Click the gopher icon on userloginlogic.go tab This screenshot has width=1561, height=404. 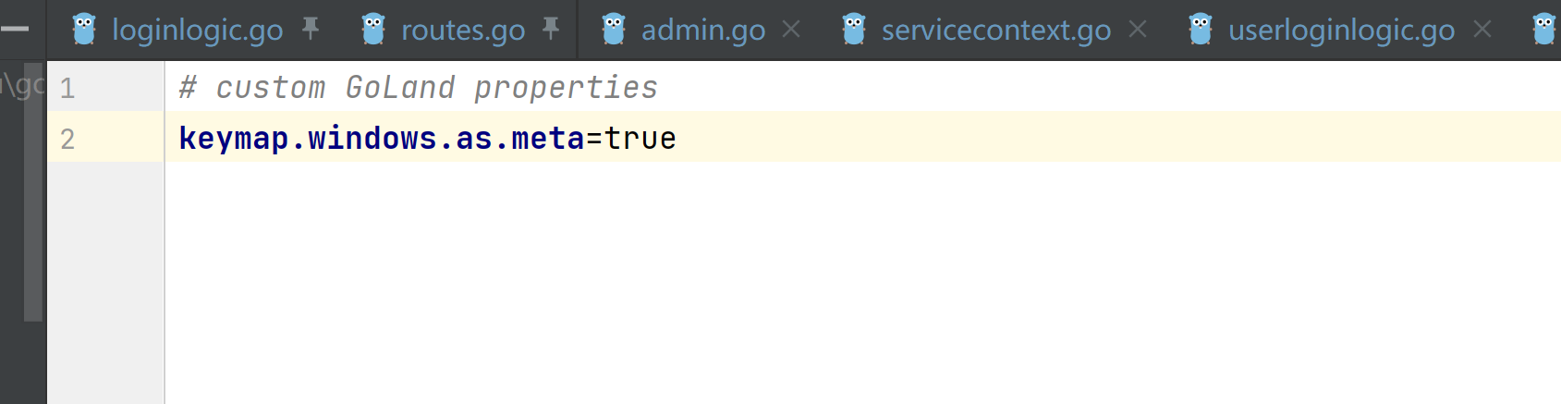(x=1201, y=30)
